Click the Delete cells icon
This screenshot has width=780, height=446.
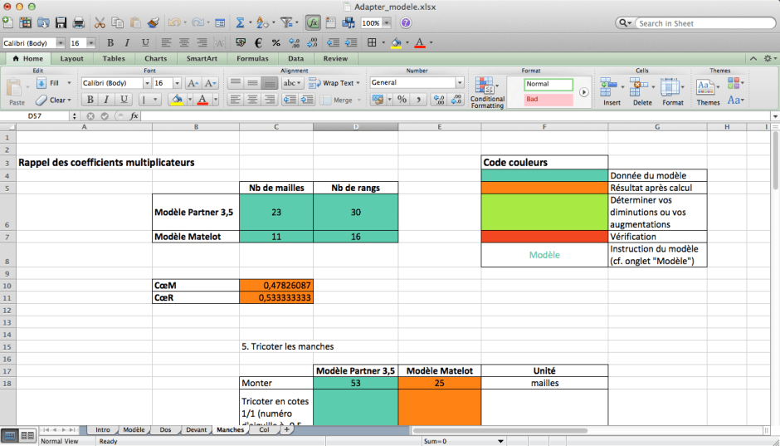[642, 90]
